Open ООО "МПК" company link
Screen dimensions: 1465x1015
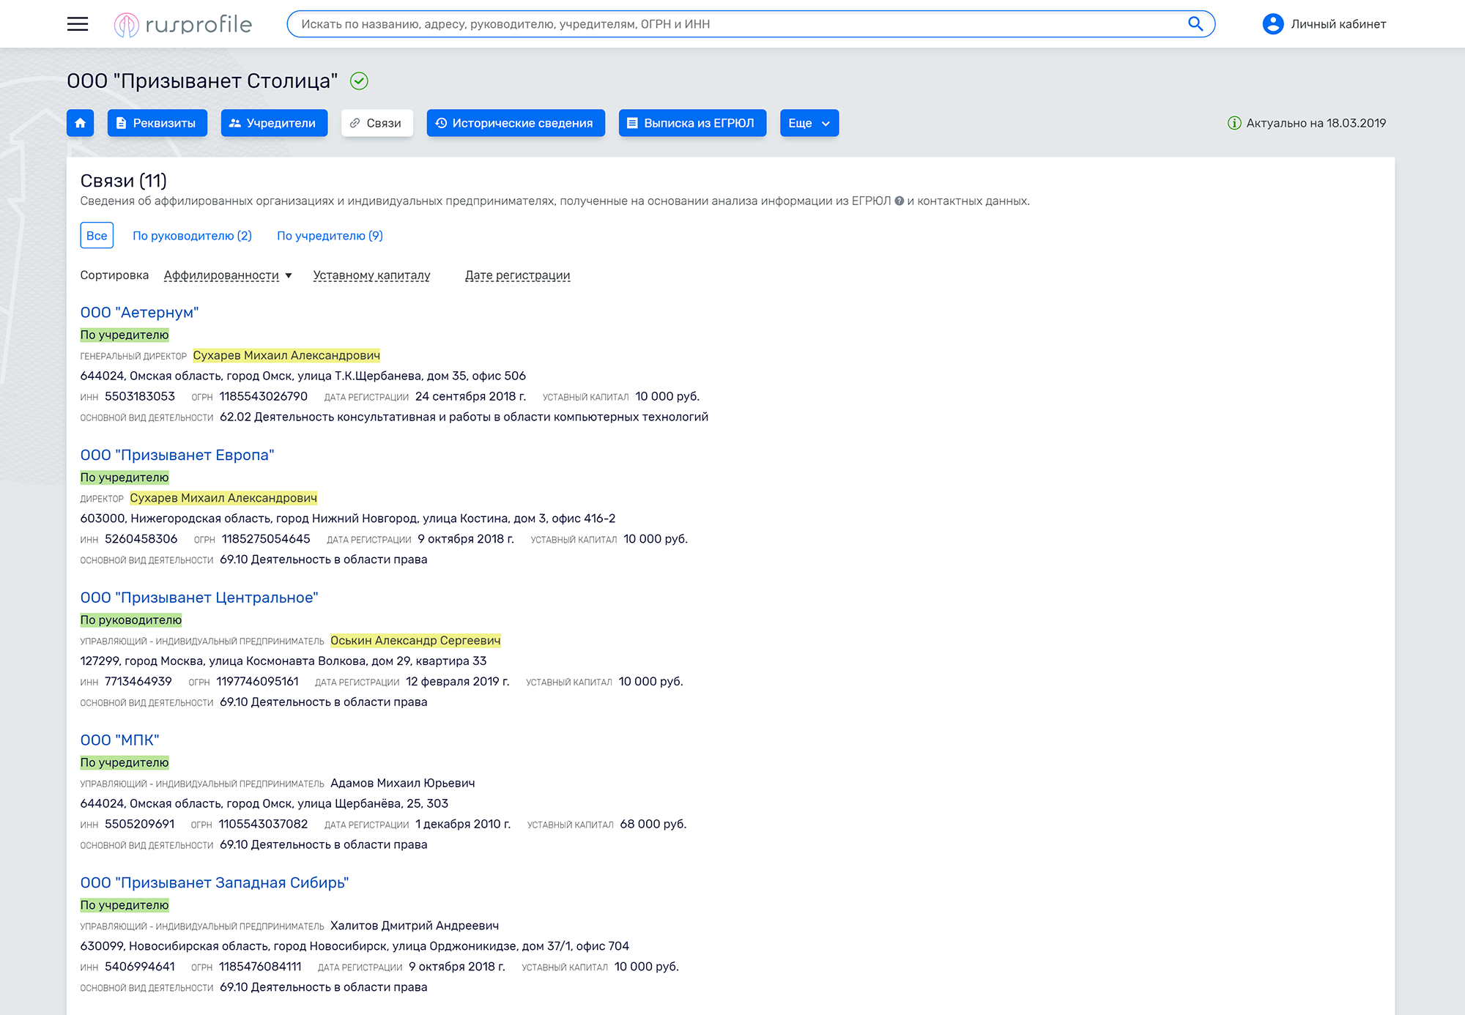click(x=119, y=740)
